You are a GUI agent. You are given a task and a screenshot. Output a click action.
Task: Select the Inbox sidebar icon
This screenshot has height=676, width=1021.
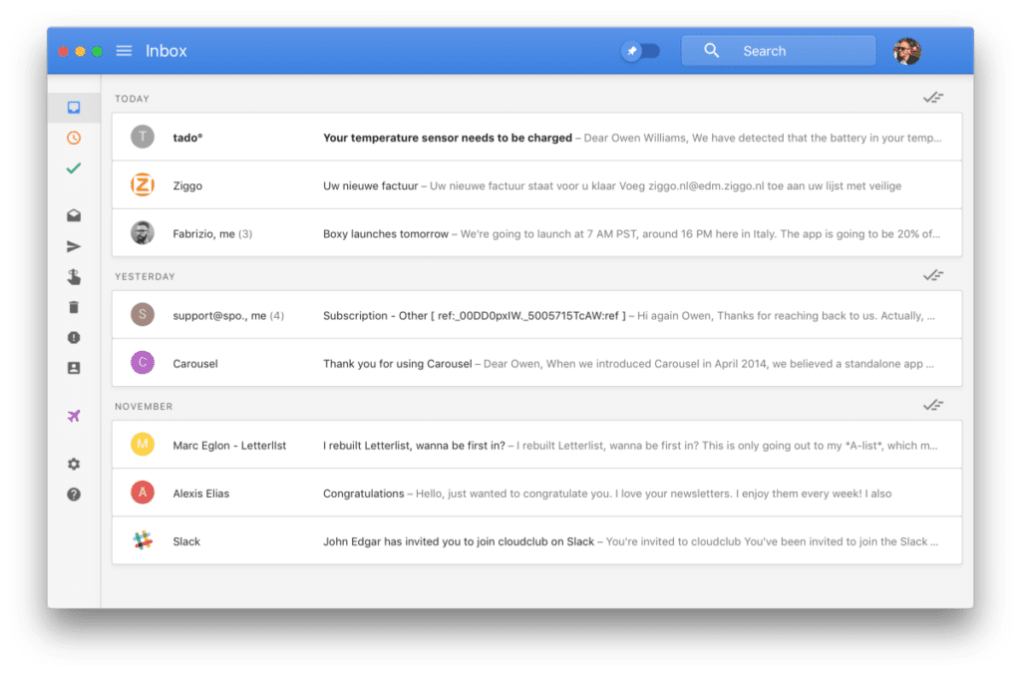tap(74, 108)
